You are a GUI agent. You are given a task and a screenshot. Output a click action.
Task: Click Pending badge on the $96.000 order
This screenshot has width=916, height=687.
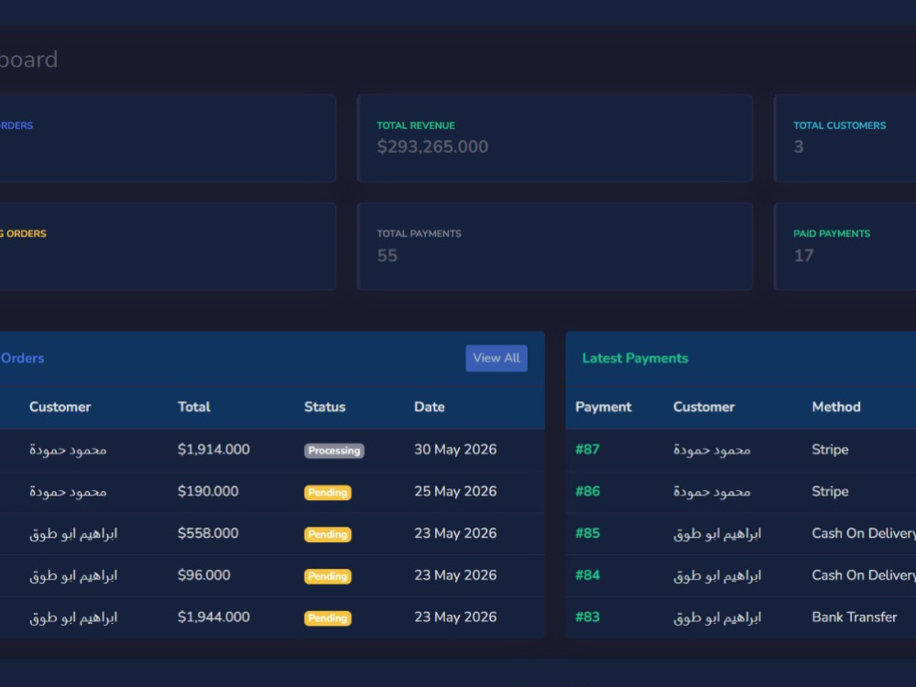pyautogui.click(x=328, y=576)
